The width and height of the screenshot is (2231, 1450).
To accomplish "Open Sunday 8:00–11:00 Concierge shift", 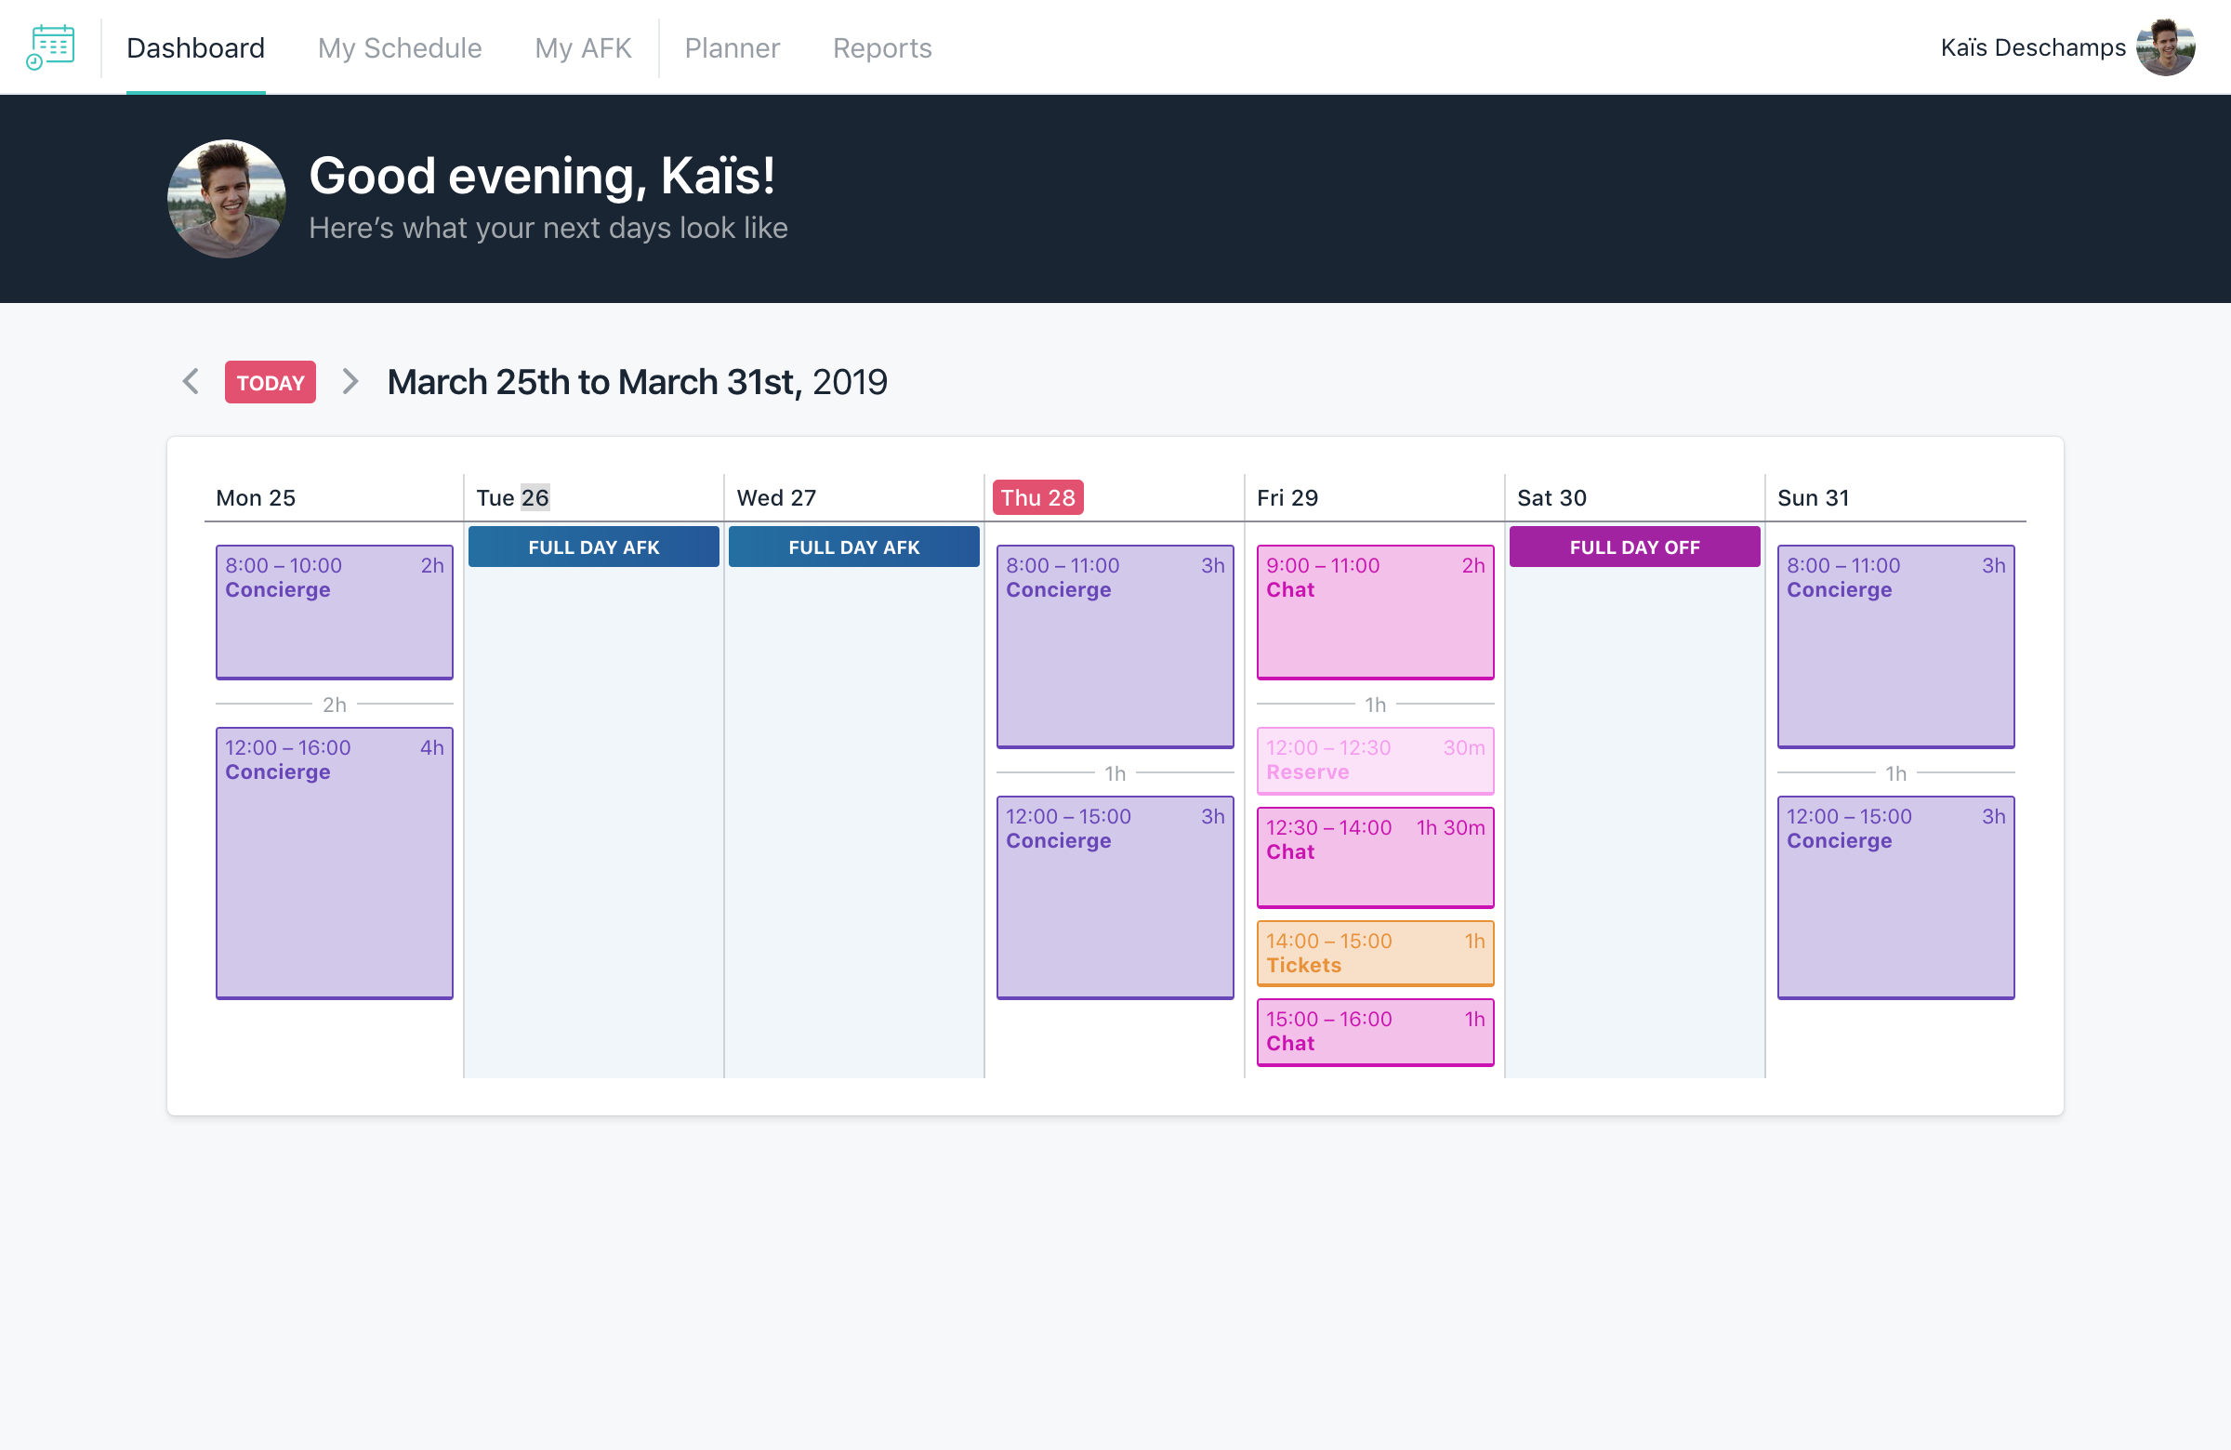I will [1894, 646].
